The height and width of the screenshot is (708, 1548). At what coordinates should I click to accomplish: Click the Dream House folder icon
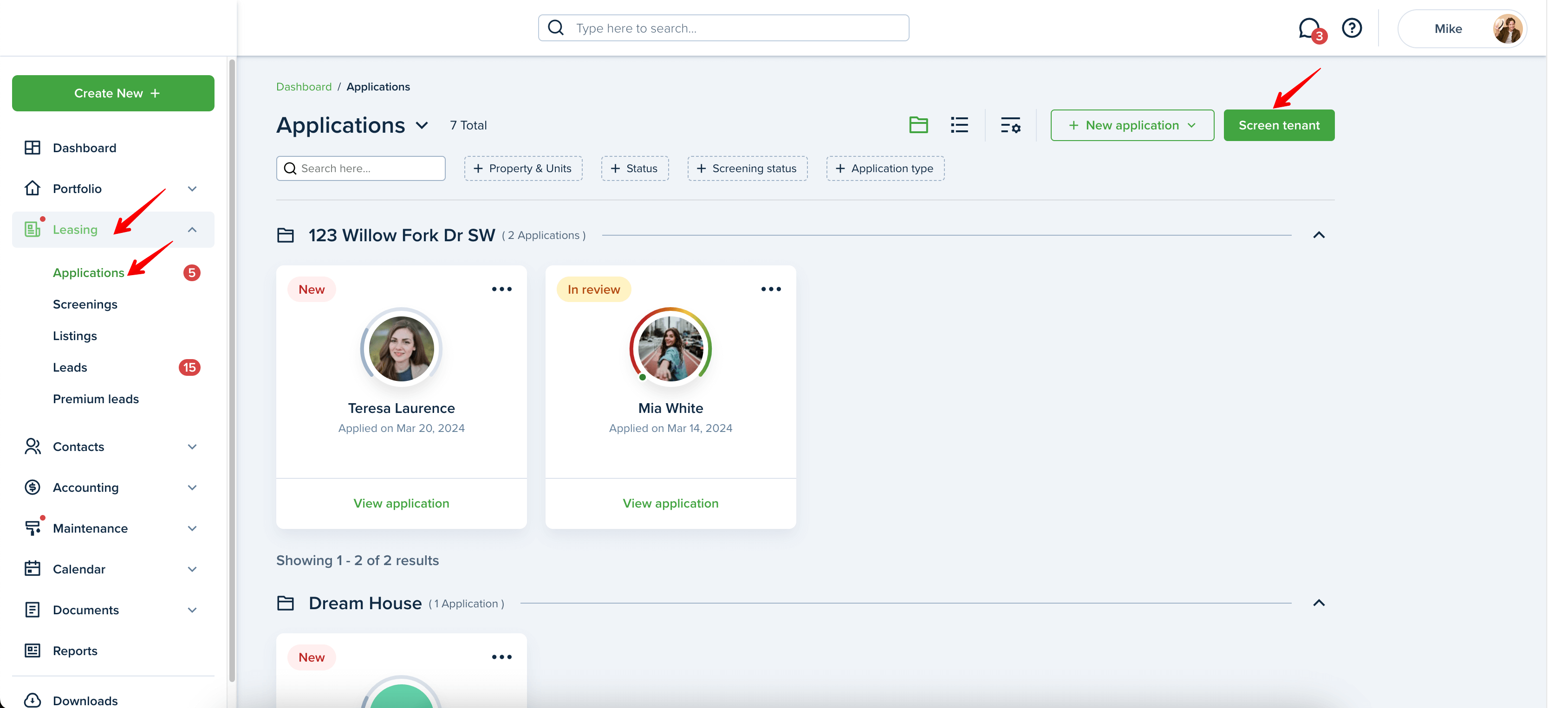click(286, 603)
